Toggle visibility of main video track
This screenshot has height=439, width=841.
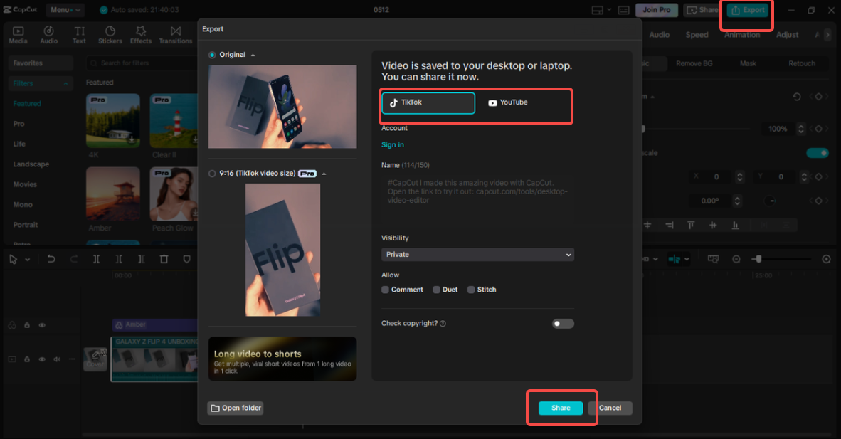click(x=42, y=359)
